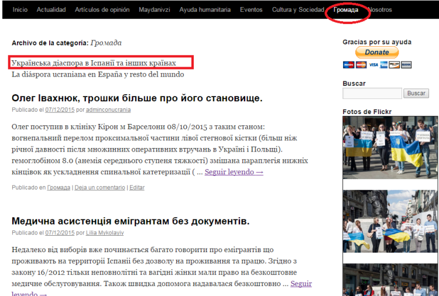The width and height of the screenshot is (439, 296).
Task: Open article 'Медична асистенція емігрантам без документів'
Action: pos(131,221)
